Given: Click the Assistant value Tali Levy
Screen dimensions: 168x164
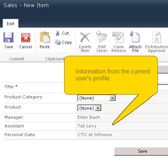Looking at the screenshot, I should [87, 126].
